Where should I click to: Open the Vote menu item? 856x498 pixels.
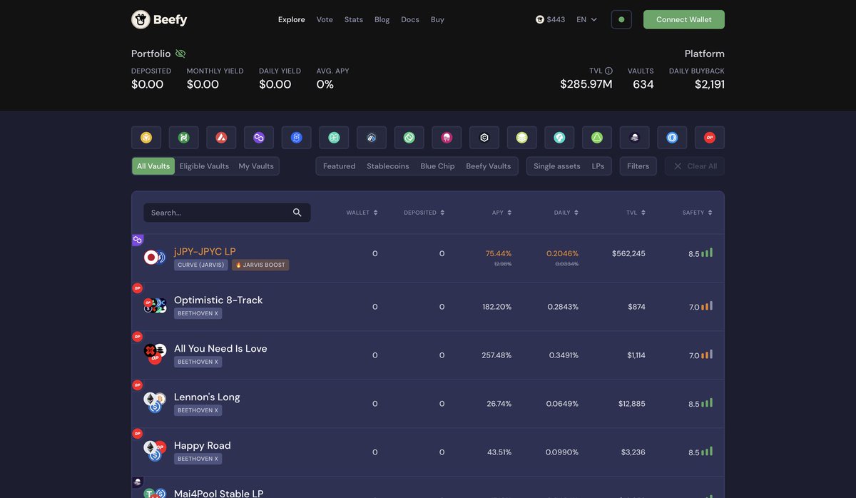pyautogui.click(x=325, y=19)
